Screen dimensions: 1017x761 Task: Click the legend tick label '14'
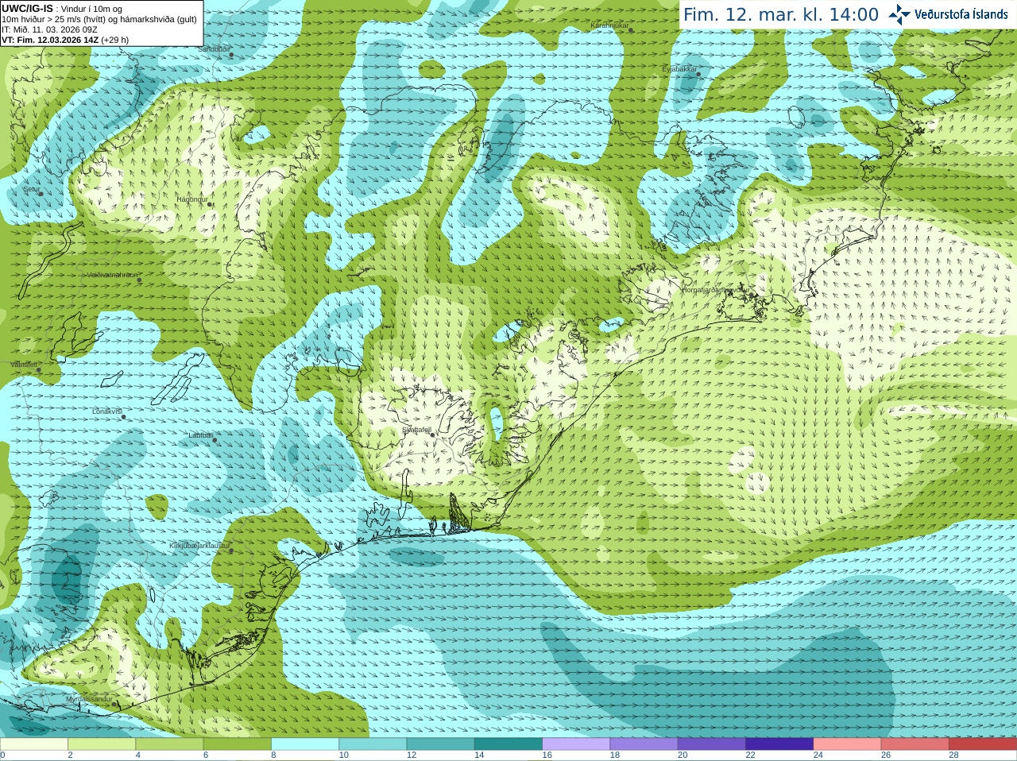tap(479, 755)
